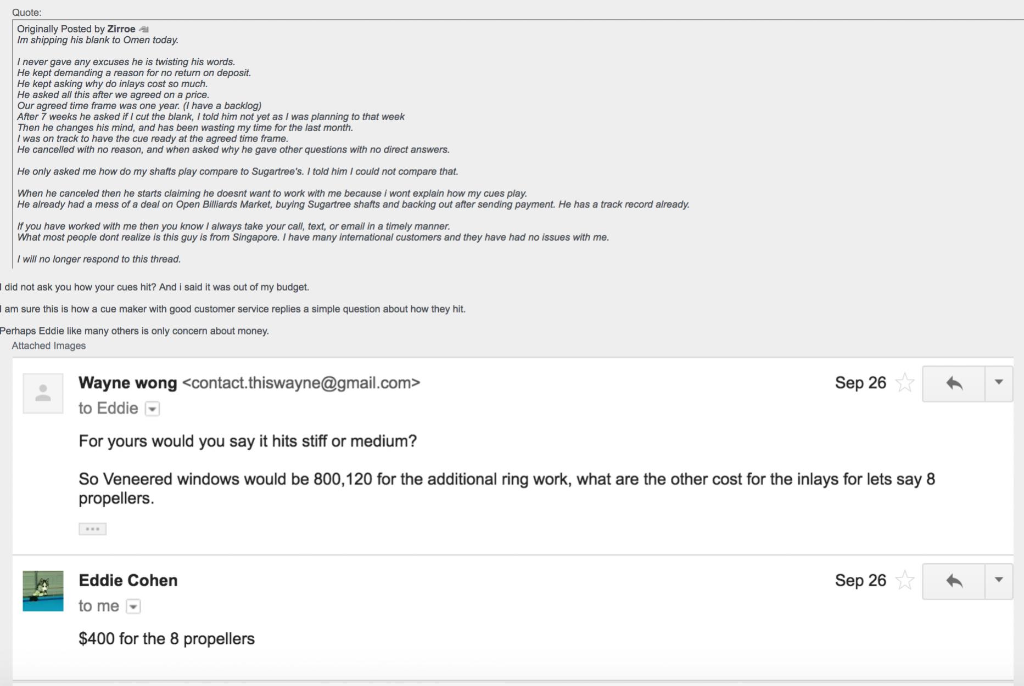The width and height of the screenshot is (1024, 686).
Task: Click the view-post arrow icon next to Zirroe
Action: [144, 30]
